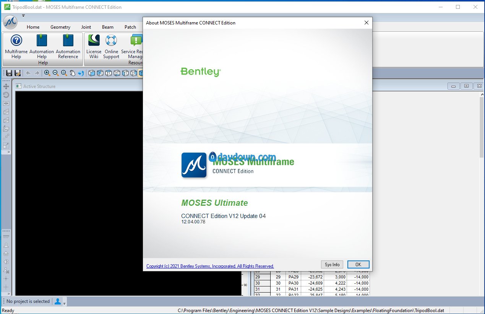Select the blue Rotate view tool
Image resolution: width=485 pixels, height=314 pixels.
[81, 73]
